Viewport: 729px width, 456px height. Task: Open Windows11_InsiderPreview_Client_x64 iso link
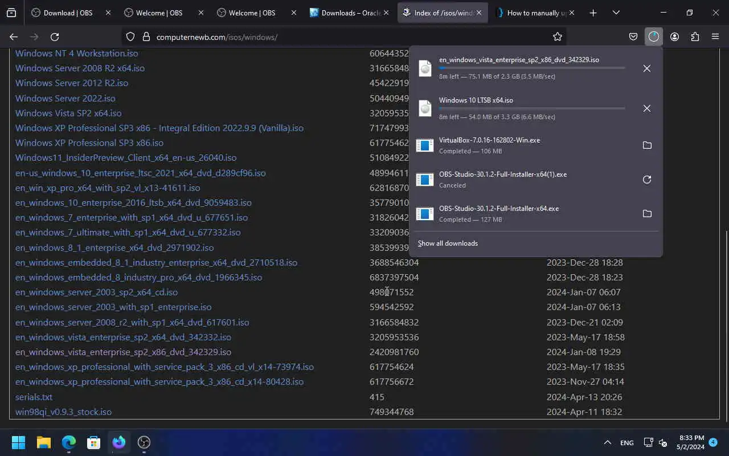tap(126, 157)
